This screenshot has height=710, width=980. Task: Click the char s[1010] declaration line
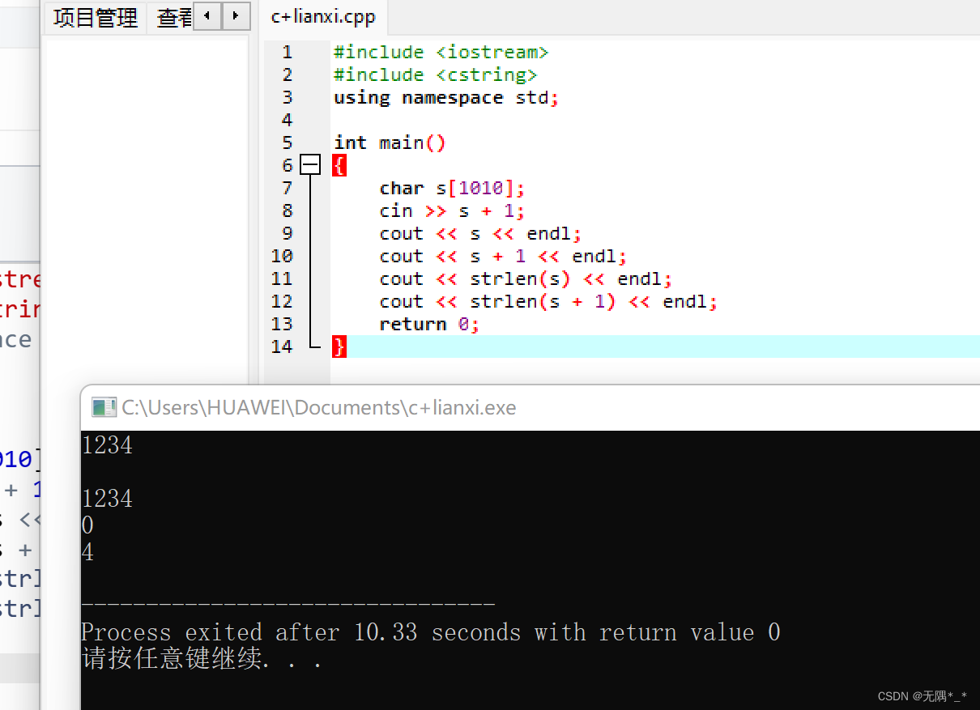coord(450,188)
